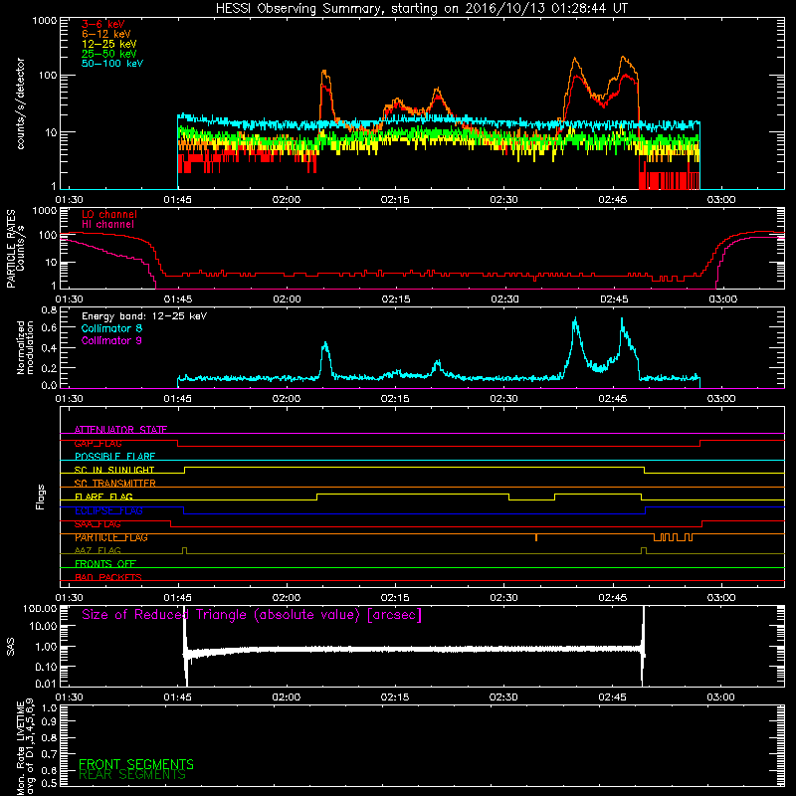Click the 02:15 tick label under the counts panel

[395, 200]
